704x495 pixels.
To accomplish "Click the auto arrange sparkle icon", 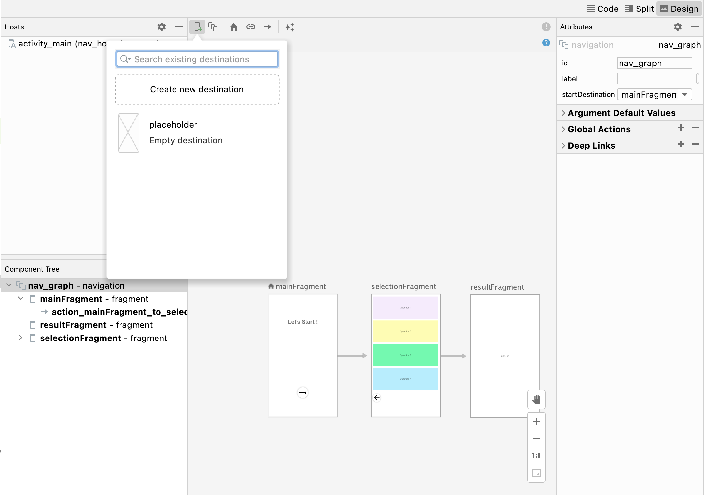I will coord(289,27).
